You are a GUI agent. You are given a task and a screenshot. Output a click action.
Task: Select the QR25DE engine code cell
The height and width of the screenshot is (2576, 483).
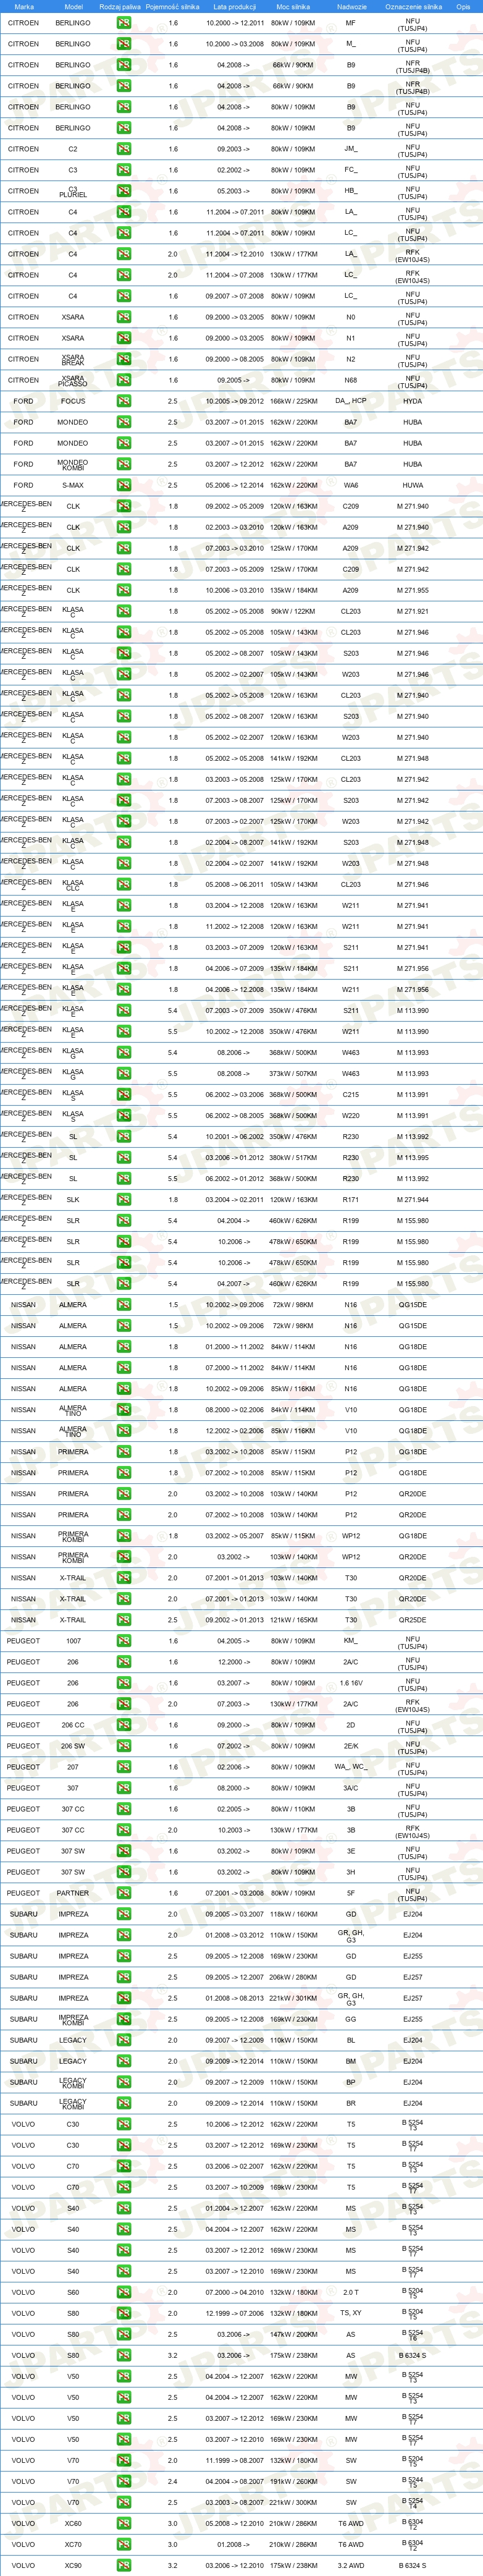[413, 1619]
